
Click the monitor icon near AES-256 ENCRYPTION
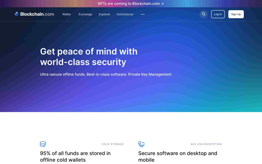click(141, 144)
